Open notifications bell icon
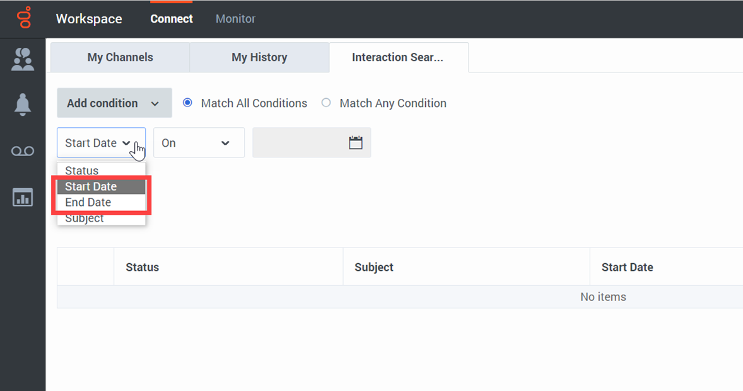 point(23,105)
